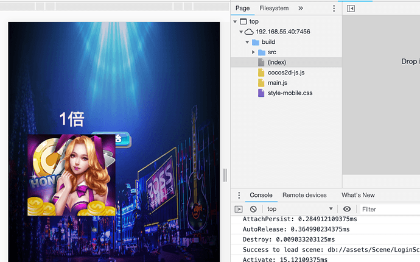Viewport: 420px width, 262px height.
Task: Collapse the build folder arrow
Action: coord(247,42)
